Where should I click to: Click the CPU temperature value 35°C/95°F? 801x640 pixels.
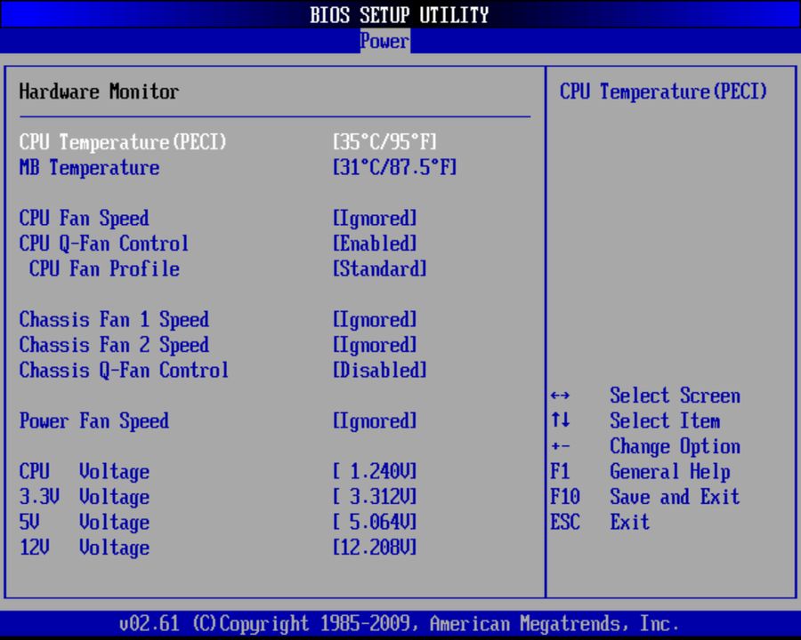point(385,142)
